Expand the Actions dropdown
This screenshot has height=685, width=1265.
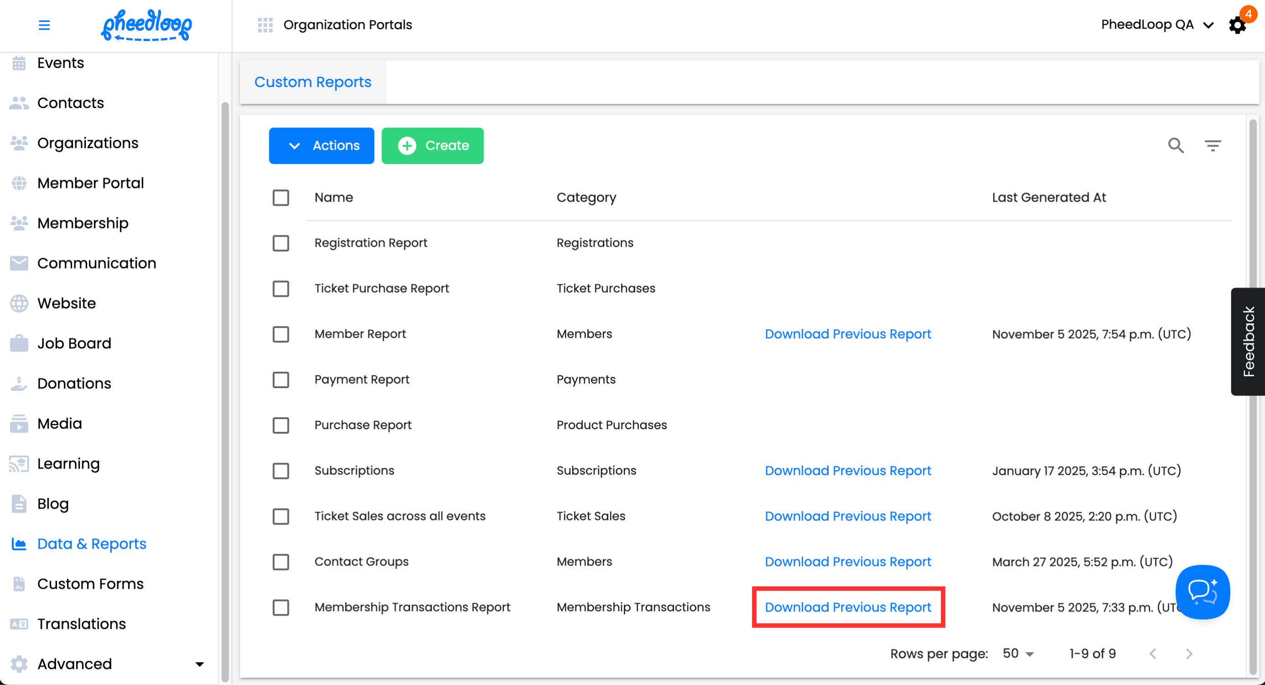(322, 146)
